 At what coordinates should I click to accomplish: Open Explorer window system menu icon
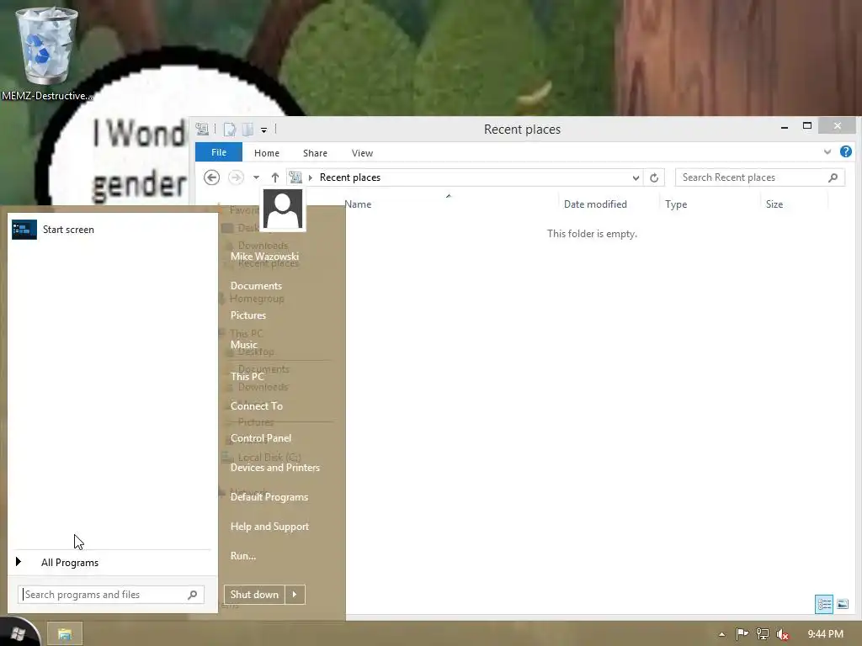[x=202, y=130]
